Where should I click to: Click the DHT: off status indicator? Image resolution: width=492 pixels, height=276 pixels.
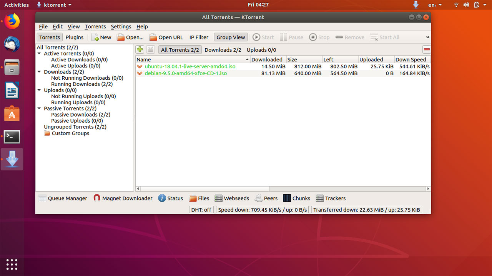point(201,210)
